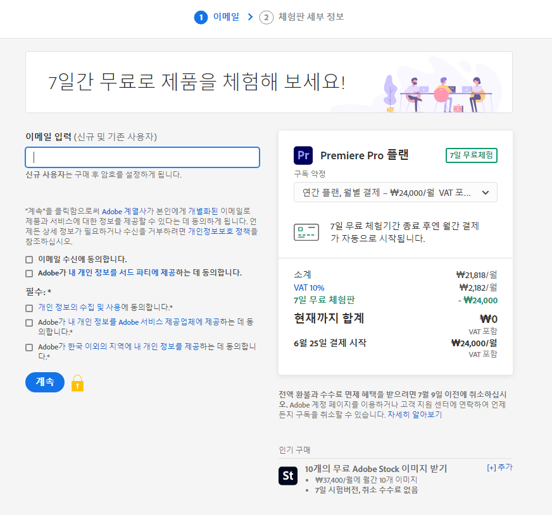Click the '자세히 알아보기' link
The height and width of the screenshot is (515, 552).
pyautogui.click(x=415, y=415)
